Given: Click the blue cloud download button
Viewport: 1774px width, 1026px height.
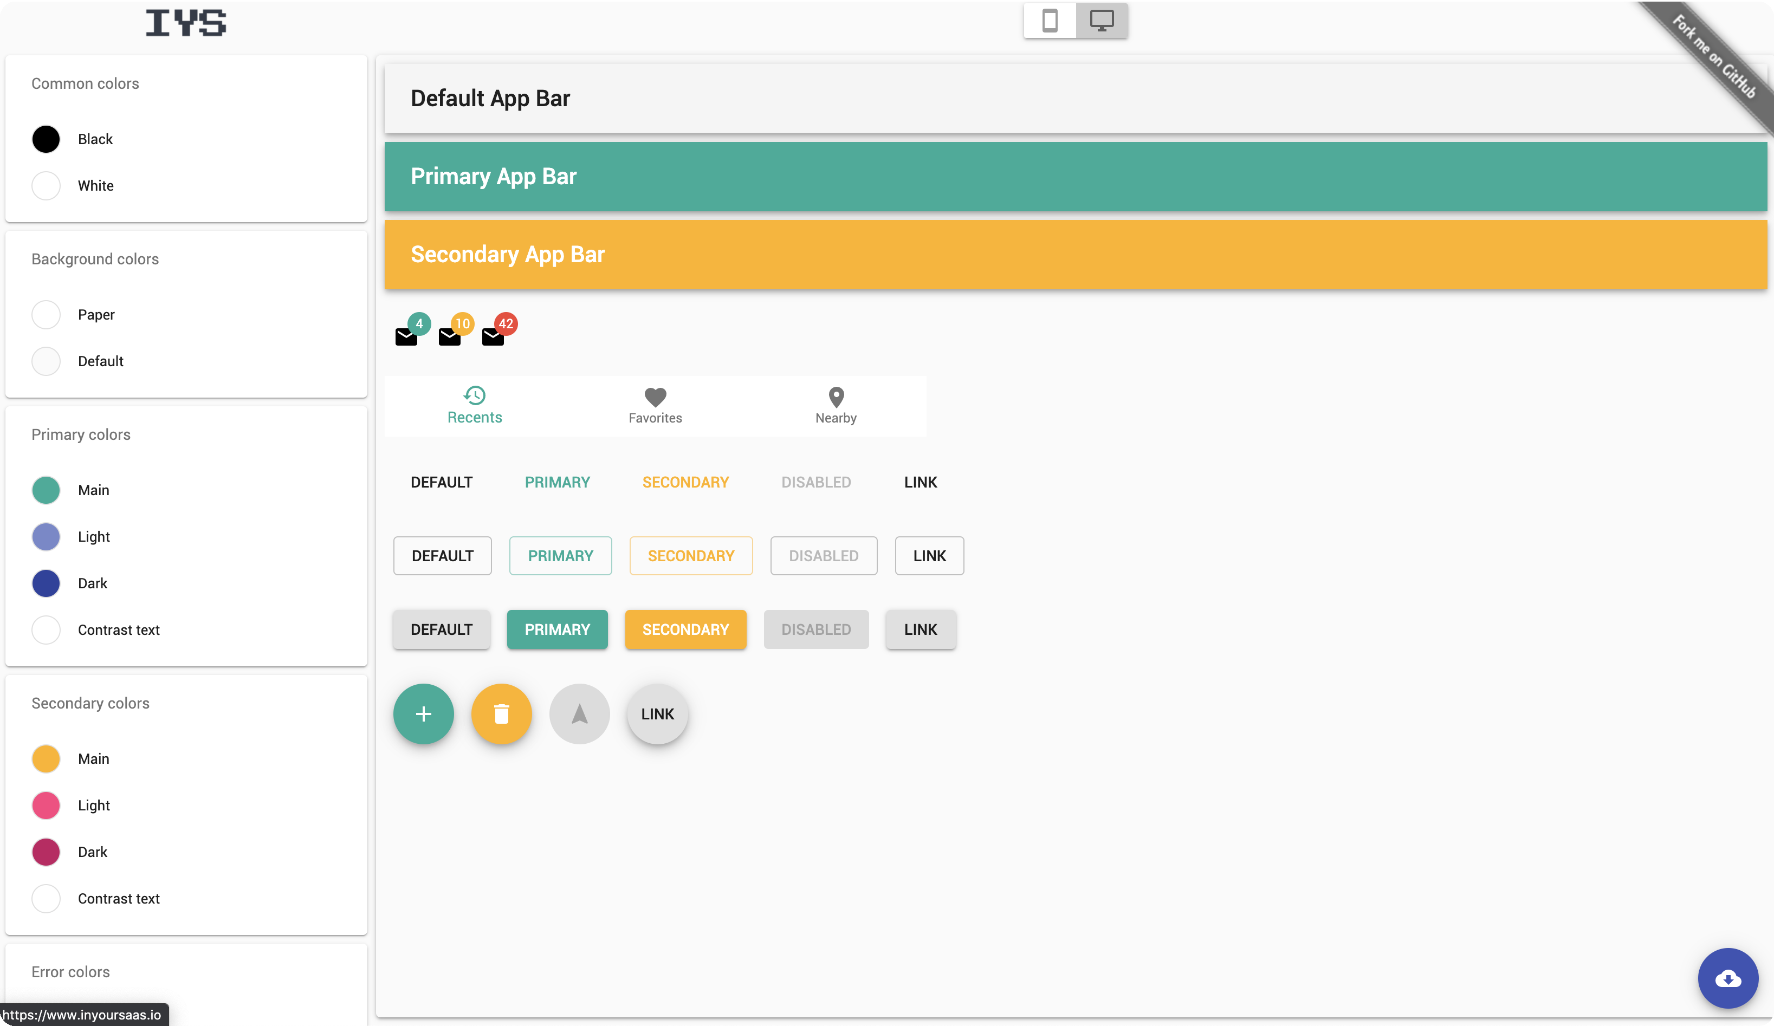Looking at the screenshot, I should click(x=1727, y=978).
